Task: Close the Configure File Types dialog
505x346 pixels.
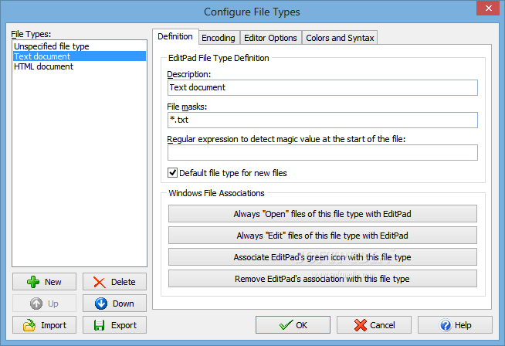Action: (488, 8)
